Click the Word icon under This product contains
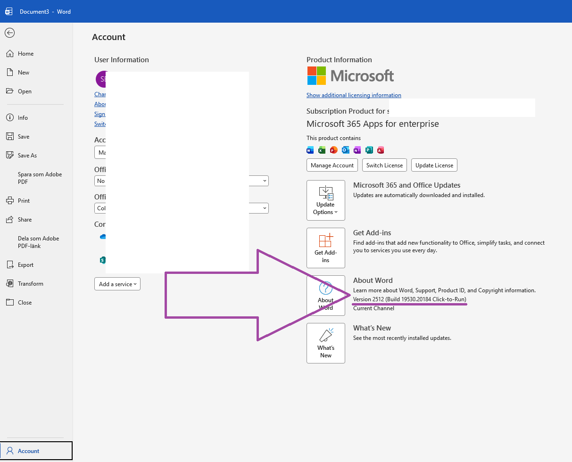The height and width of the screenshot is (462, 572). point(310,150)
